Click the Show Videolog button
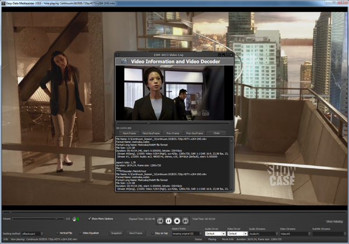 pos(334,221)
